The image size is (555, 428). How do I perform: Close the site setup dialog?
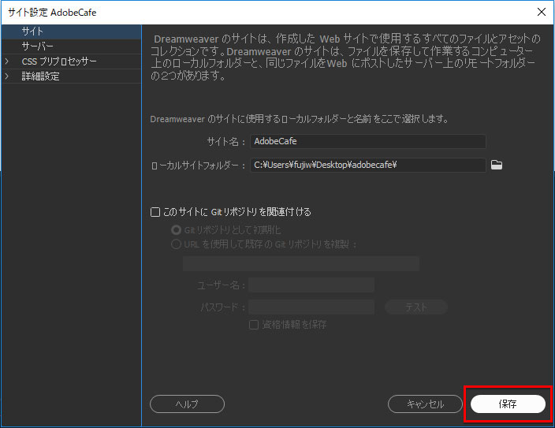pos(541,12)
